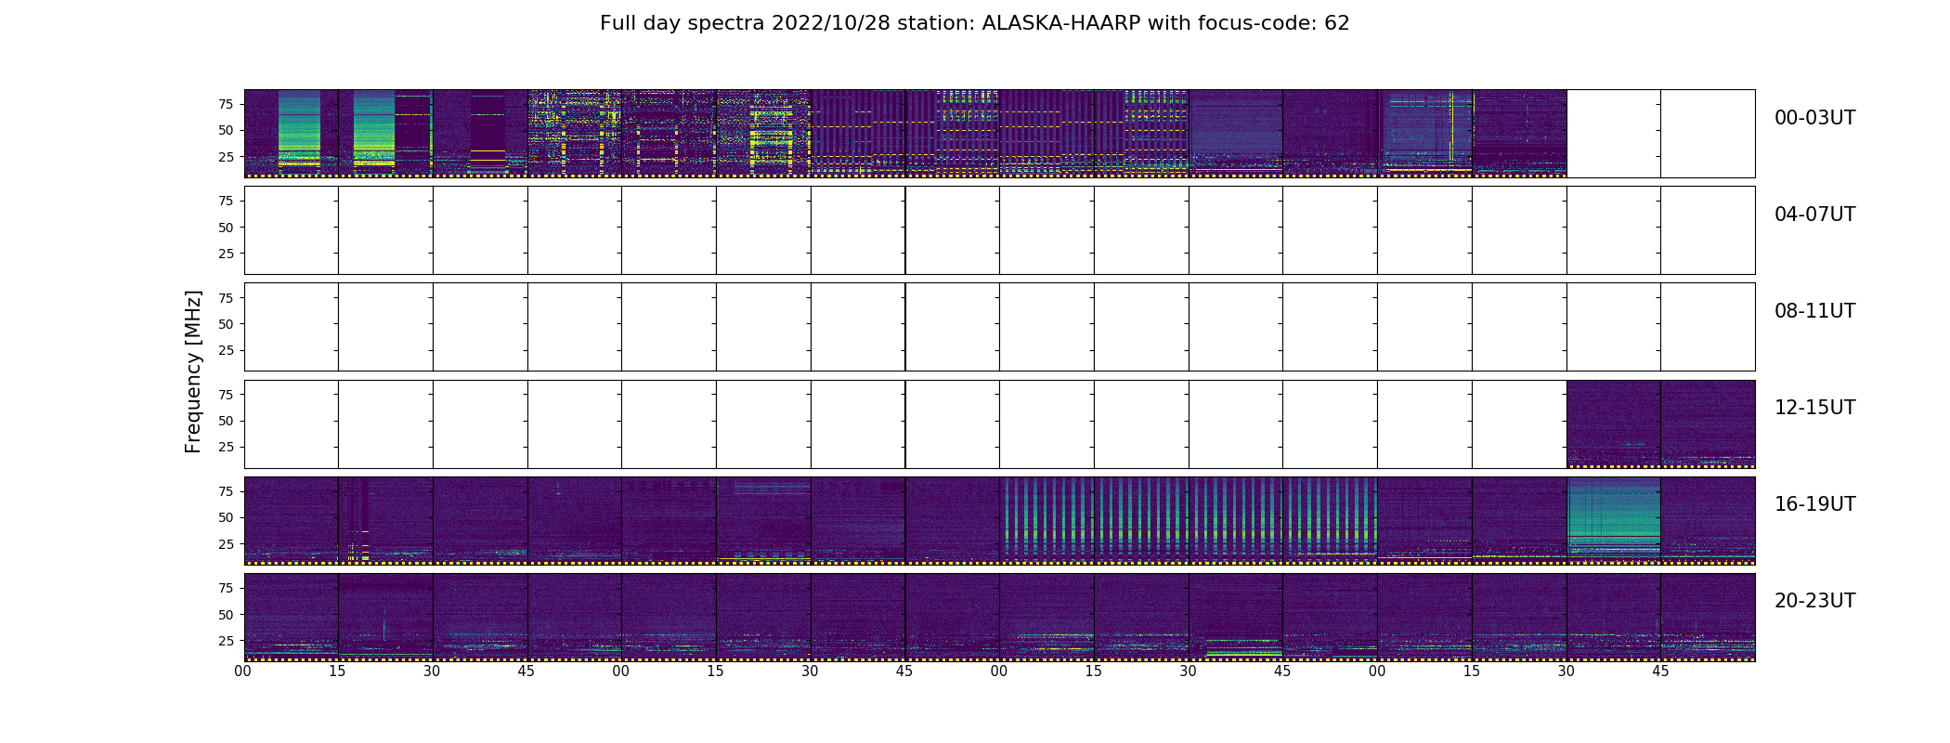
Task: Open the last spectrogram panel in 20-23UT row
Action: point(1708,618)
